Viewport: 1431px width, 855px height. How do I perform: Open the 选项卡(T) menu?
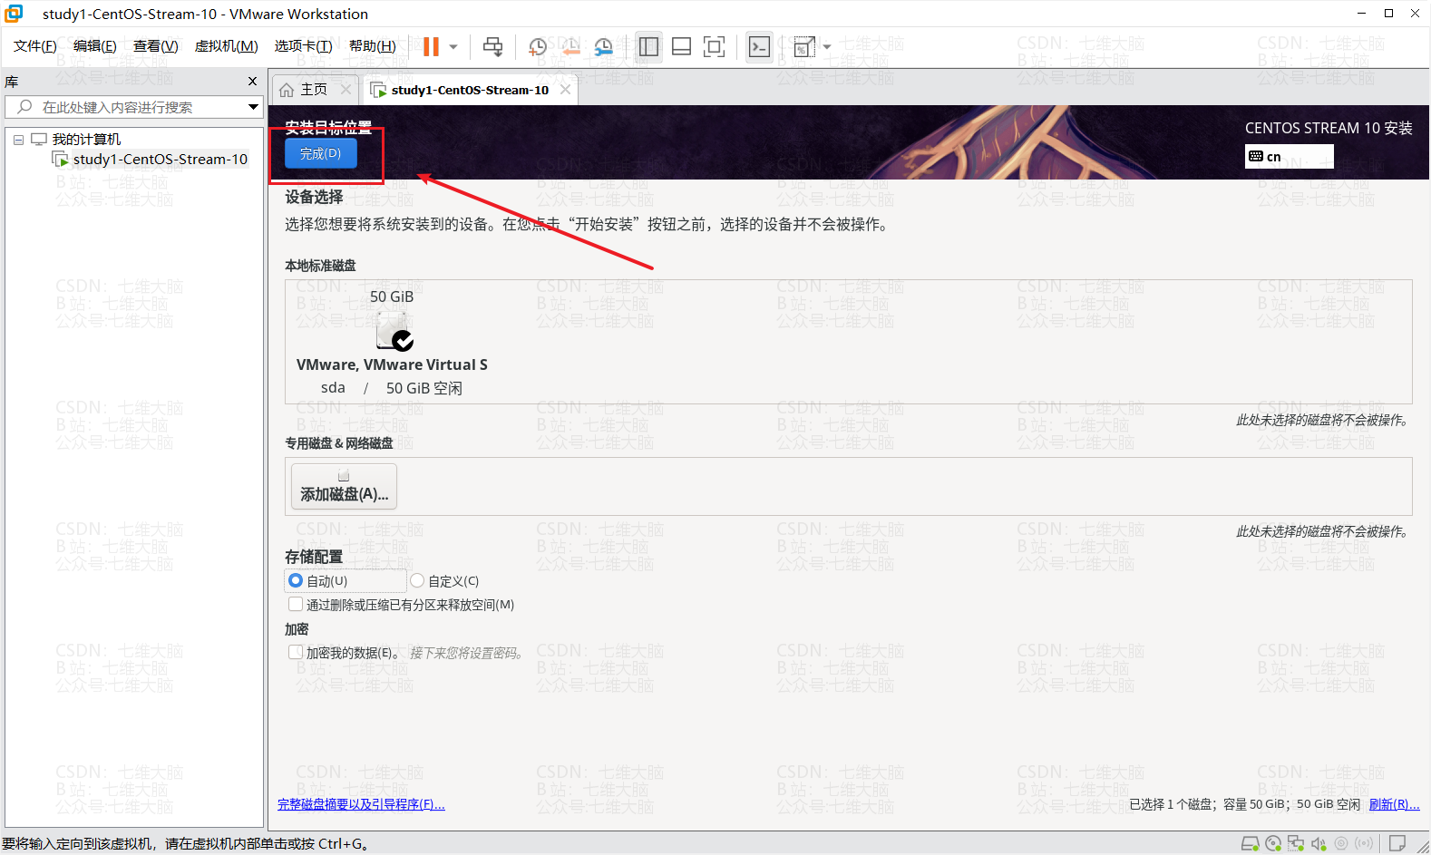[304, 46]
